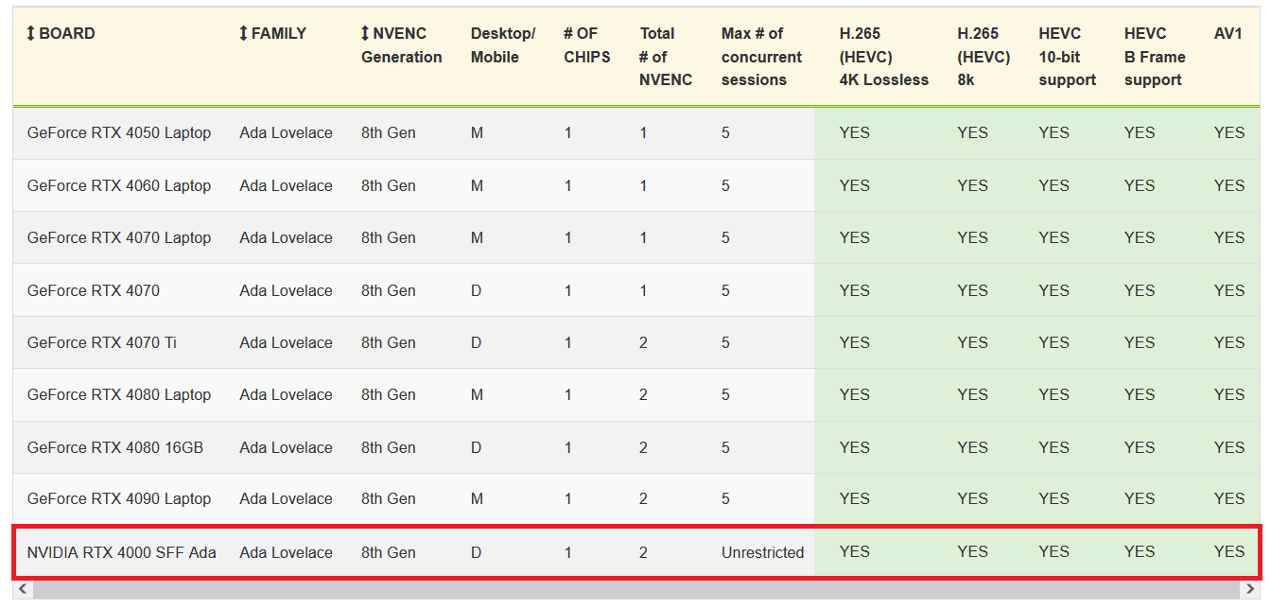
Task: Sort by the NVENC Generation arrows icon
Action: pyautogui.click(x=366, y=34)
